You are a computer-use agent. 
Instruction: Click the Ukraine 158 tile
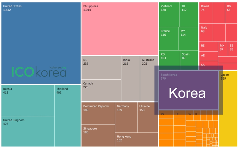(x=148, y=117)
